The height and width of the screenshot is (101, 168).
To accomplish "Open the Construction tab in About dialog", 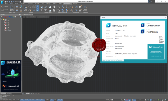I will (114, 60).
